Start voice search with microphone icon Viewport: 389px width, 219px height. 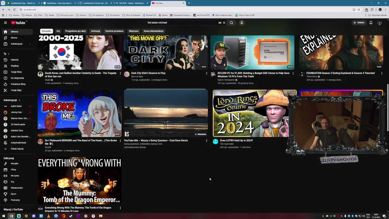coord(242,23)
